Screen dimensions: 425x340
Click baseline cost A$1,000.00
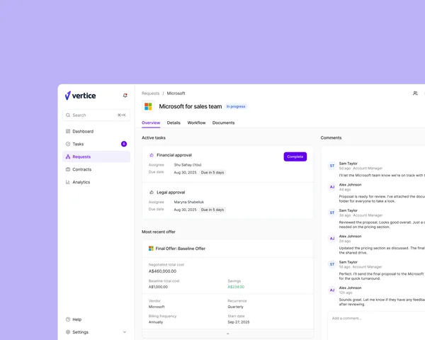click(x=158, y=287)
